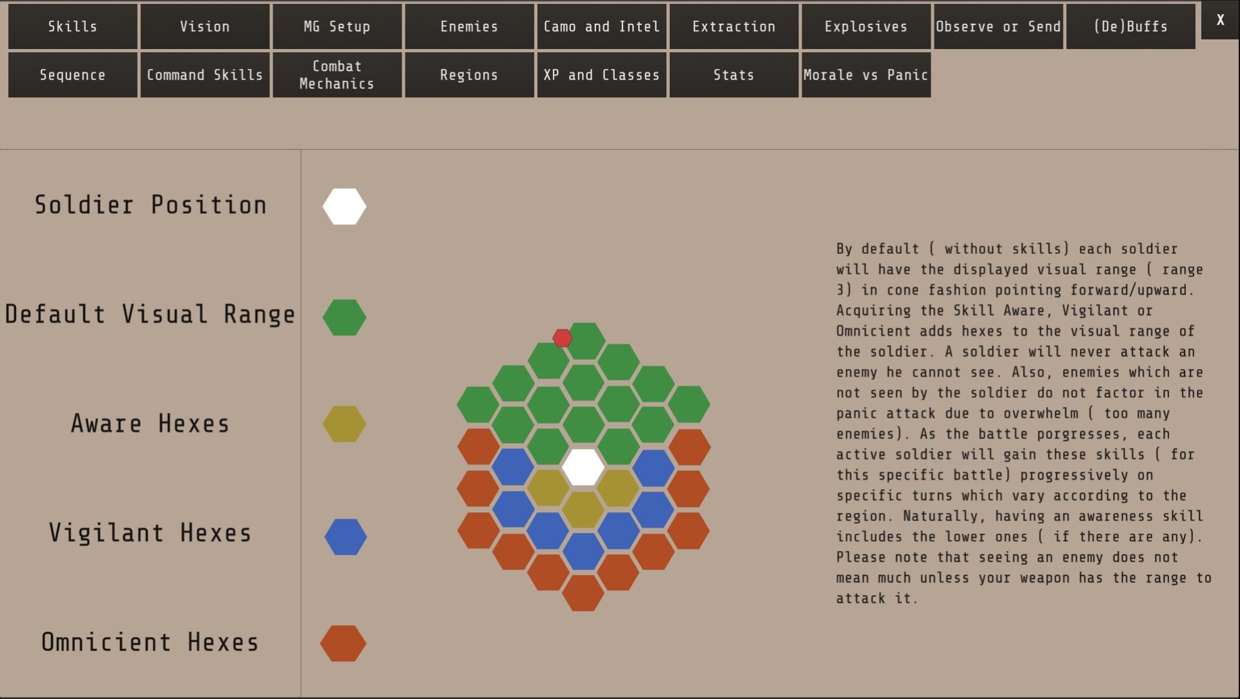Viewport: 1240px width, 699px height.
Task: Open the Vision help tab
Action: 205,26
